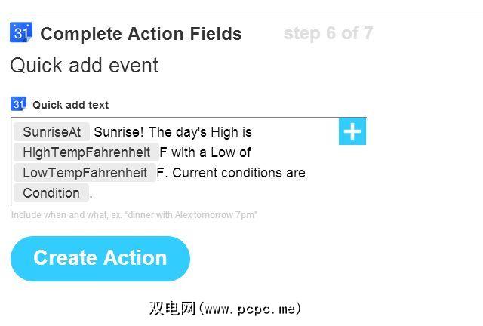Screen dimensions: 483x326
Task: Select the HighTempFahrenheit ingredient tag
Action: coord(86,152)
